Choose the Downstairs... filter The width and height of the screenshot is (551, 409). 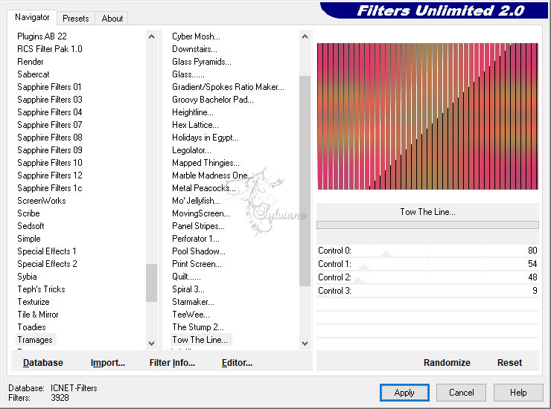click(x=194, y=49)
